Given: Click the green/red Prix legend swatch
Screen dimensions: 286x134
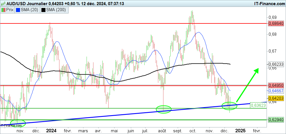Looking at the screenshot, I should point(4,10).
